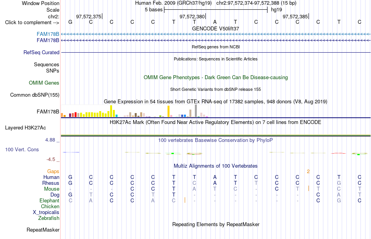Click the RefSeq Curated intron line

216,52
